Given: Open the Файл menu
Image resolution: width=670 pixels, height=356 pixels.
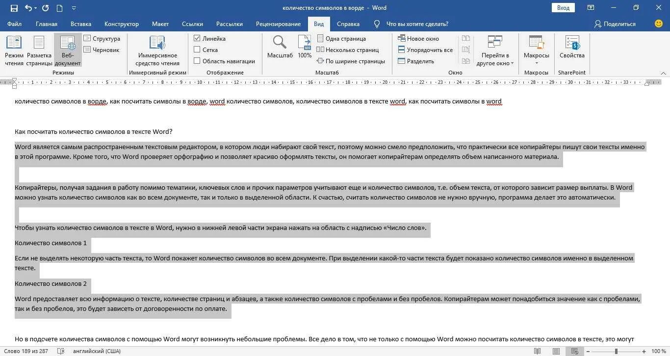Looking at the screenshot, I should 14,24.
